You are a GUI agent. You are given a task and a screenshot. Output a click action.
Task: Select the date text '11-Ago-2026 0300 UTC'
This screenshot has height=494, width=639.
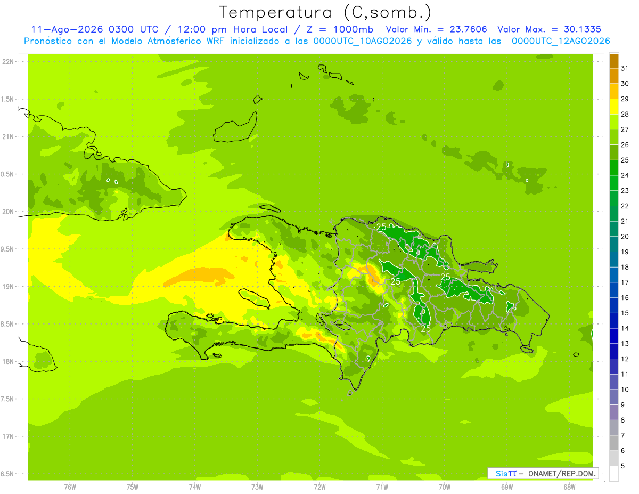click(x=95, y=29)
